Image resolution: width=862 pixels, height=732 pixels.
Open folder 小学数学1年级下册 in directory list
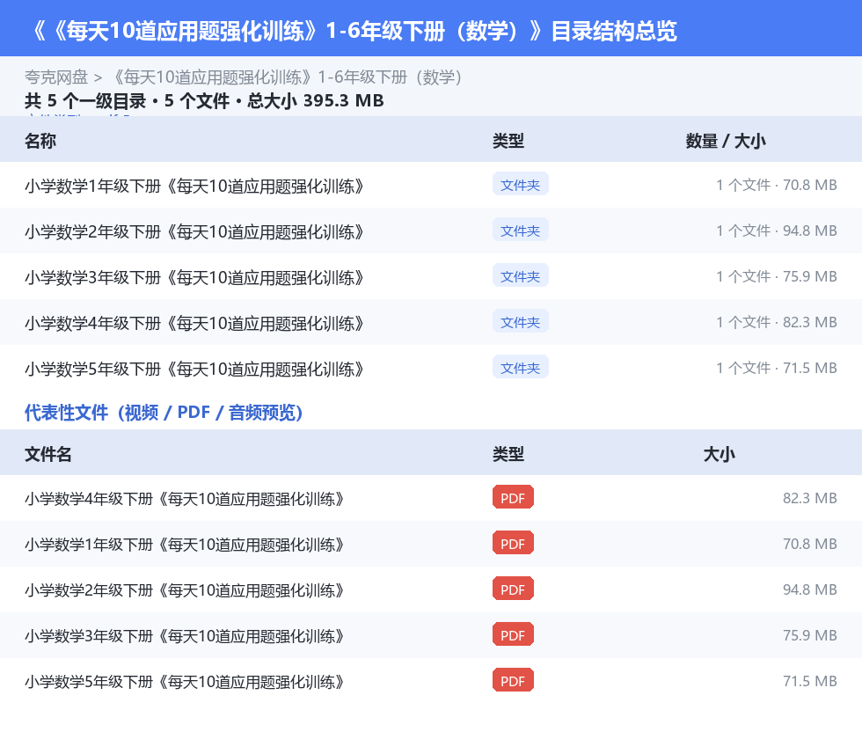194,186
